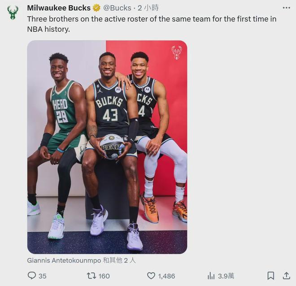Click the share upload arrow icon
296x286 pixels.
pyautogui.click(x=286, y=276)
